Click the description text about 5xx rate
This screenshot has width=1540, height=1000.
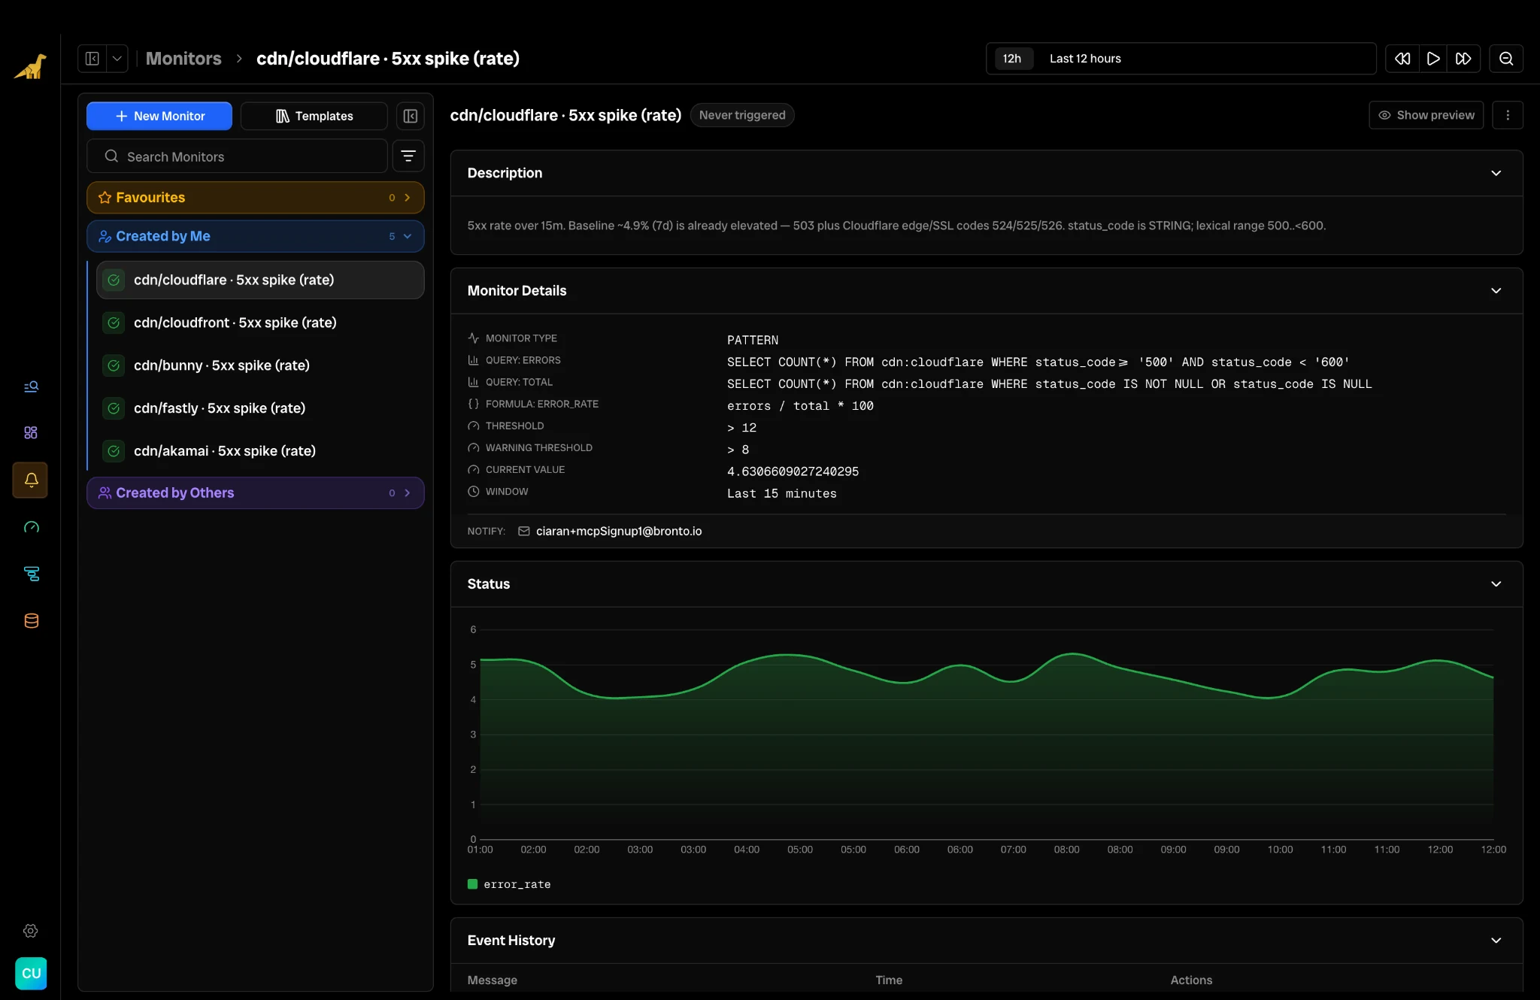(x=896, y=226)
